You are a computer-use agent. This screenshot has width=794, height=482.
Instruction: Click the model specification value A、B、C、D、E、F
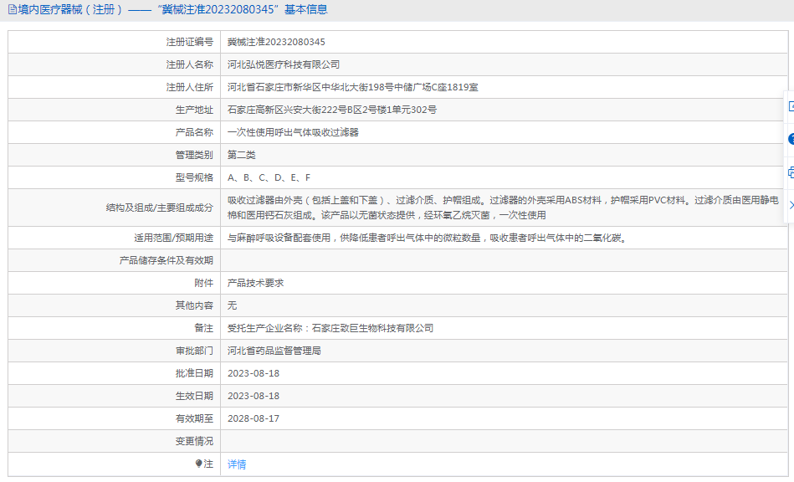pos(269,177)
